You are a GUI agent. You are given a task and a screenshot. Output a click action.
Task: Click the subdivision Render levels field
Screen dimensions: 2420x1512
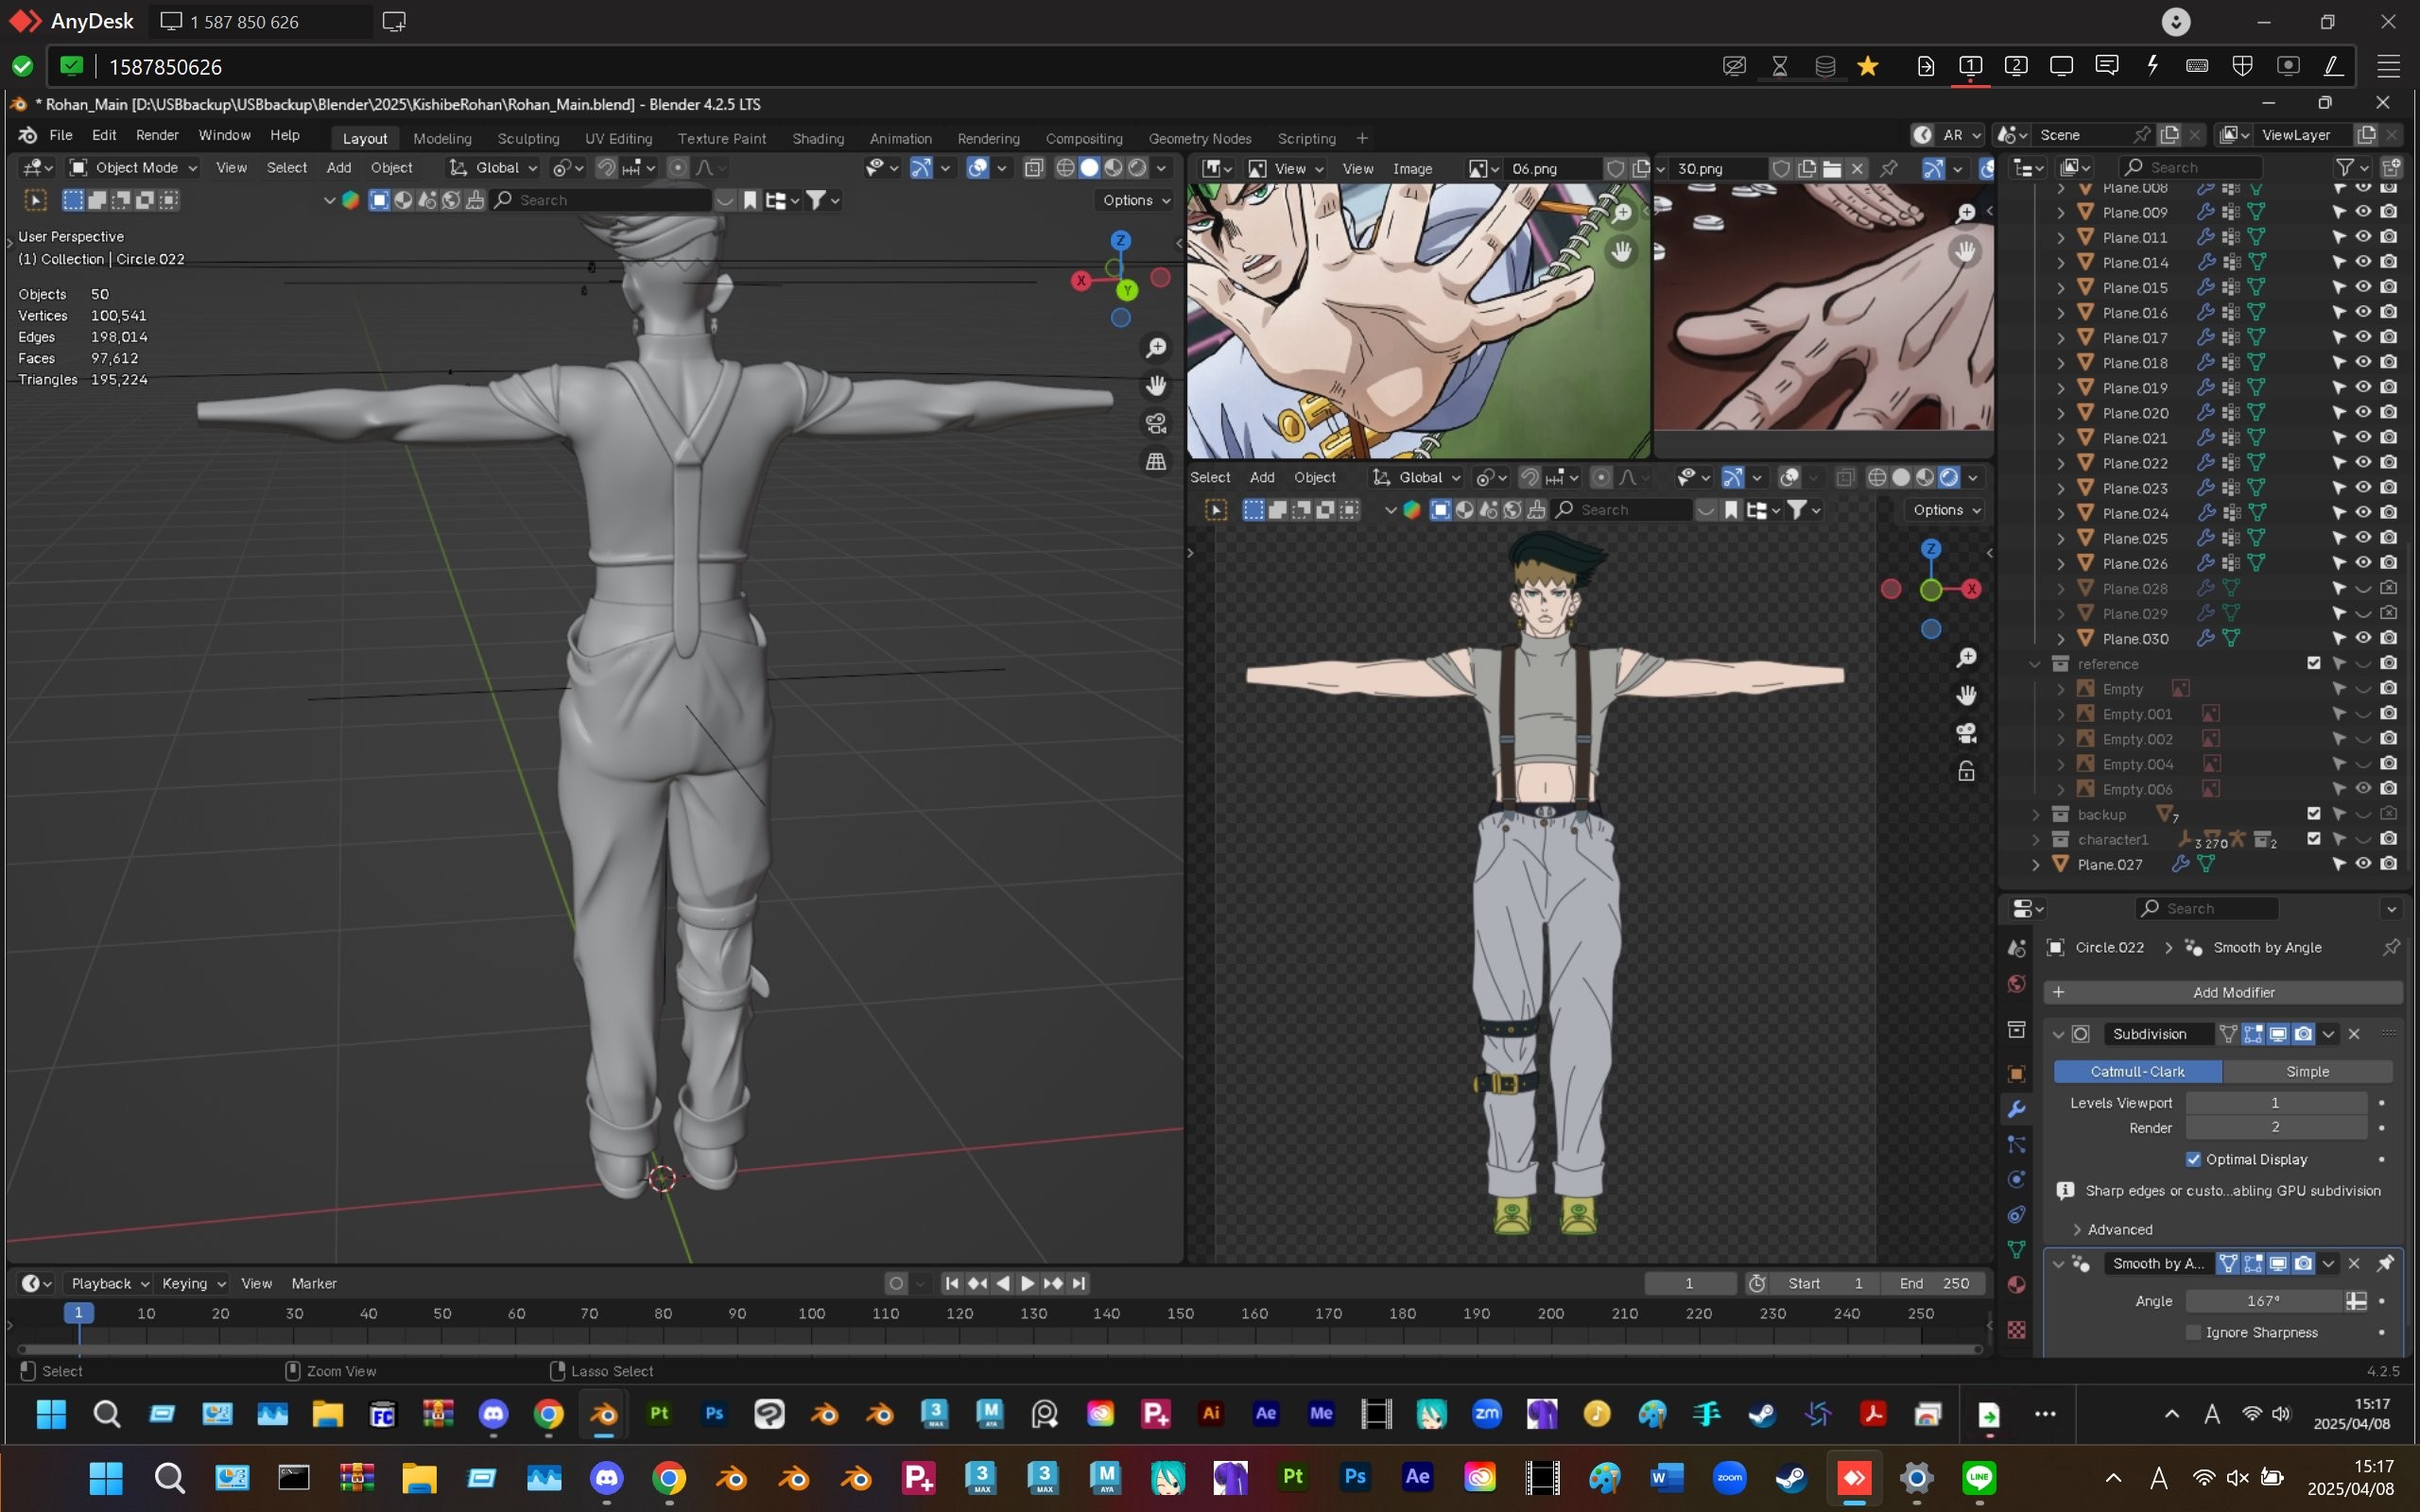coord(2275,1127)
